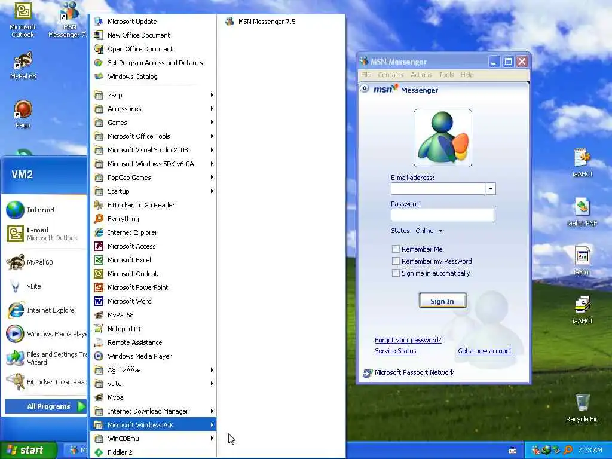Click the orange search icon in system tray
This screenshot has width=612, height=459.
[x=568, y=450]
